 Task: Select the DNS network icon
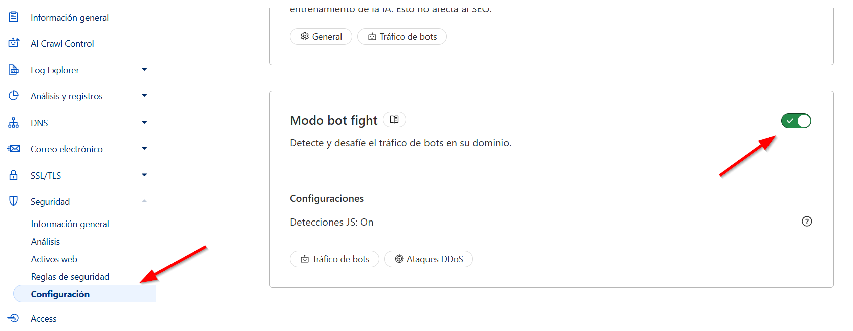click(13, 122)
